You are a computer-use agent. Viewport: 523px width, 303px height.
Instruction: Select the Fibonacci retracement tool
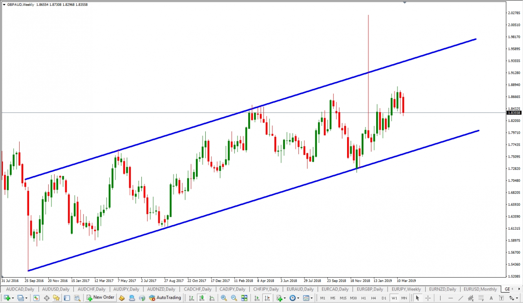[x=481, y=298]
